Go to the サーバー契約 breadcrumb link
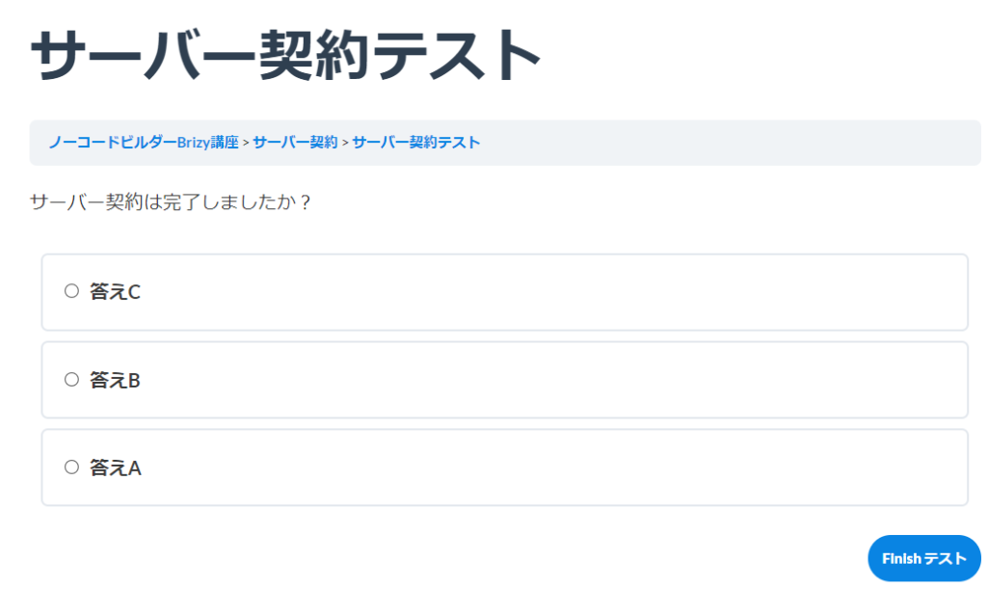 tap(295, 143)
